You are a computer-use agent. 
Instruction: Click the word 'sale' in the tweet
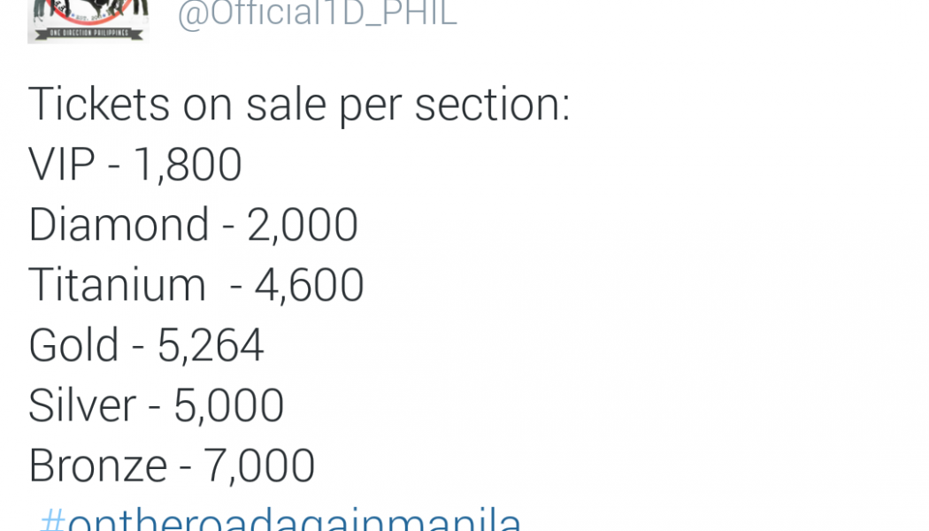tap(286, 104)
